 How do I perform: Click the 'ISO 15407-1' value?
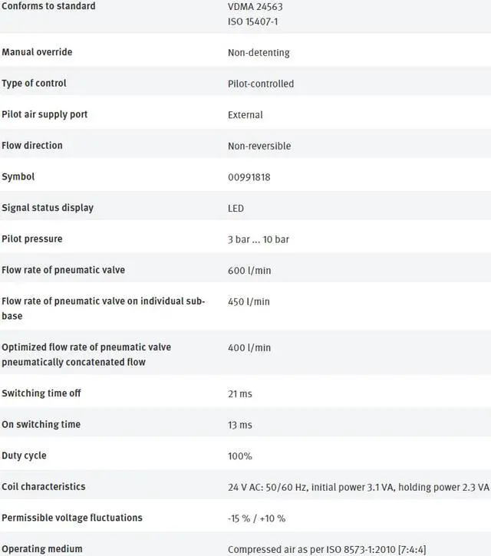(253, 21)
